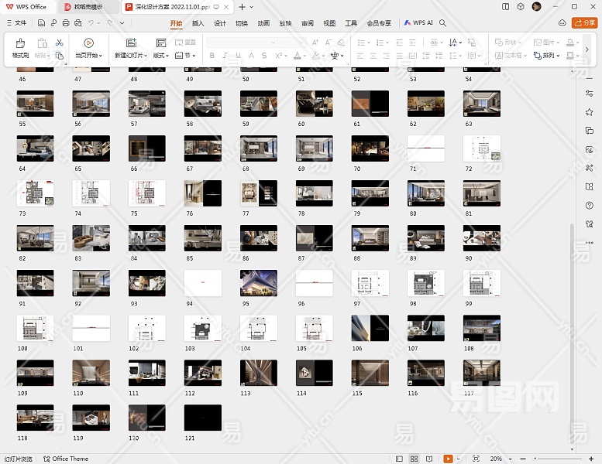This screenshot has height=464, width=602.
Task: Click the orange 分享 share button
Action: coord(583,23)
